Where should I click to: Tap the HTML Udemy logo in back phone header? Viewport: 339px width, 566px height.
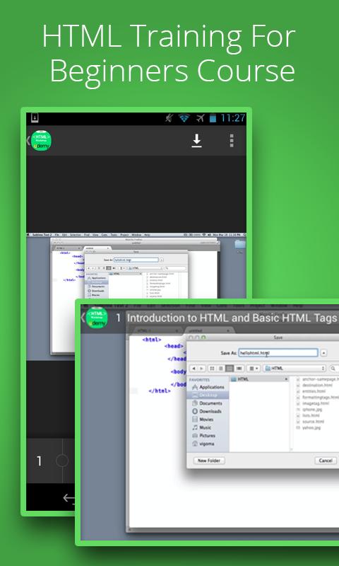[41, 140]
